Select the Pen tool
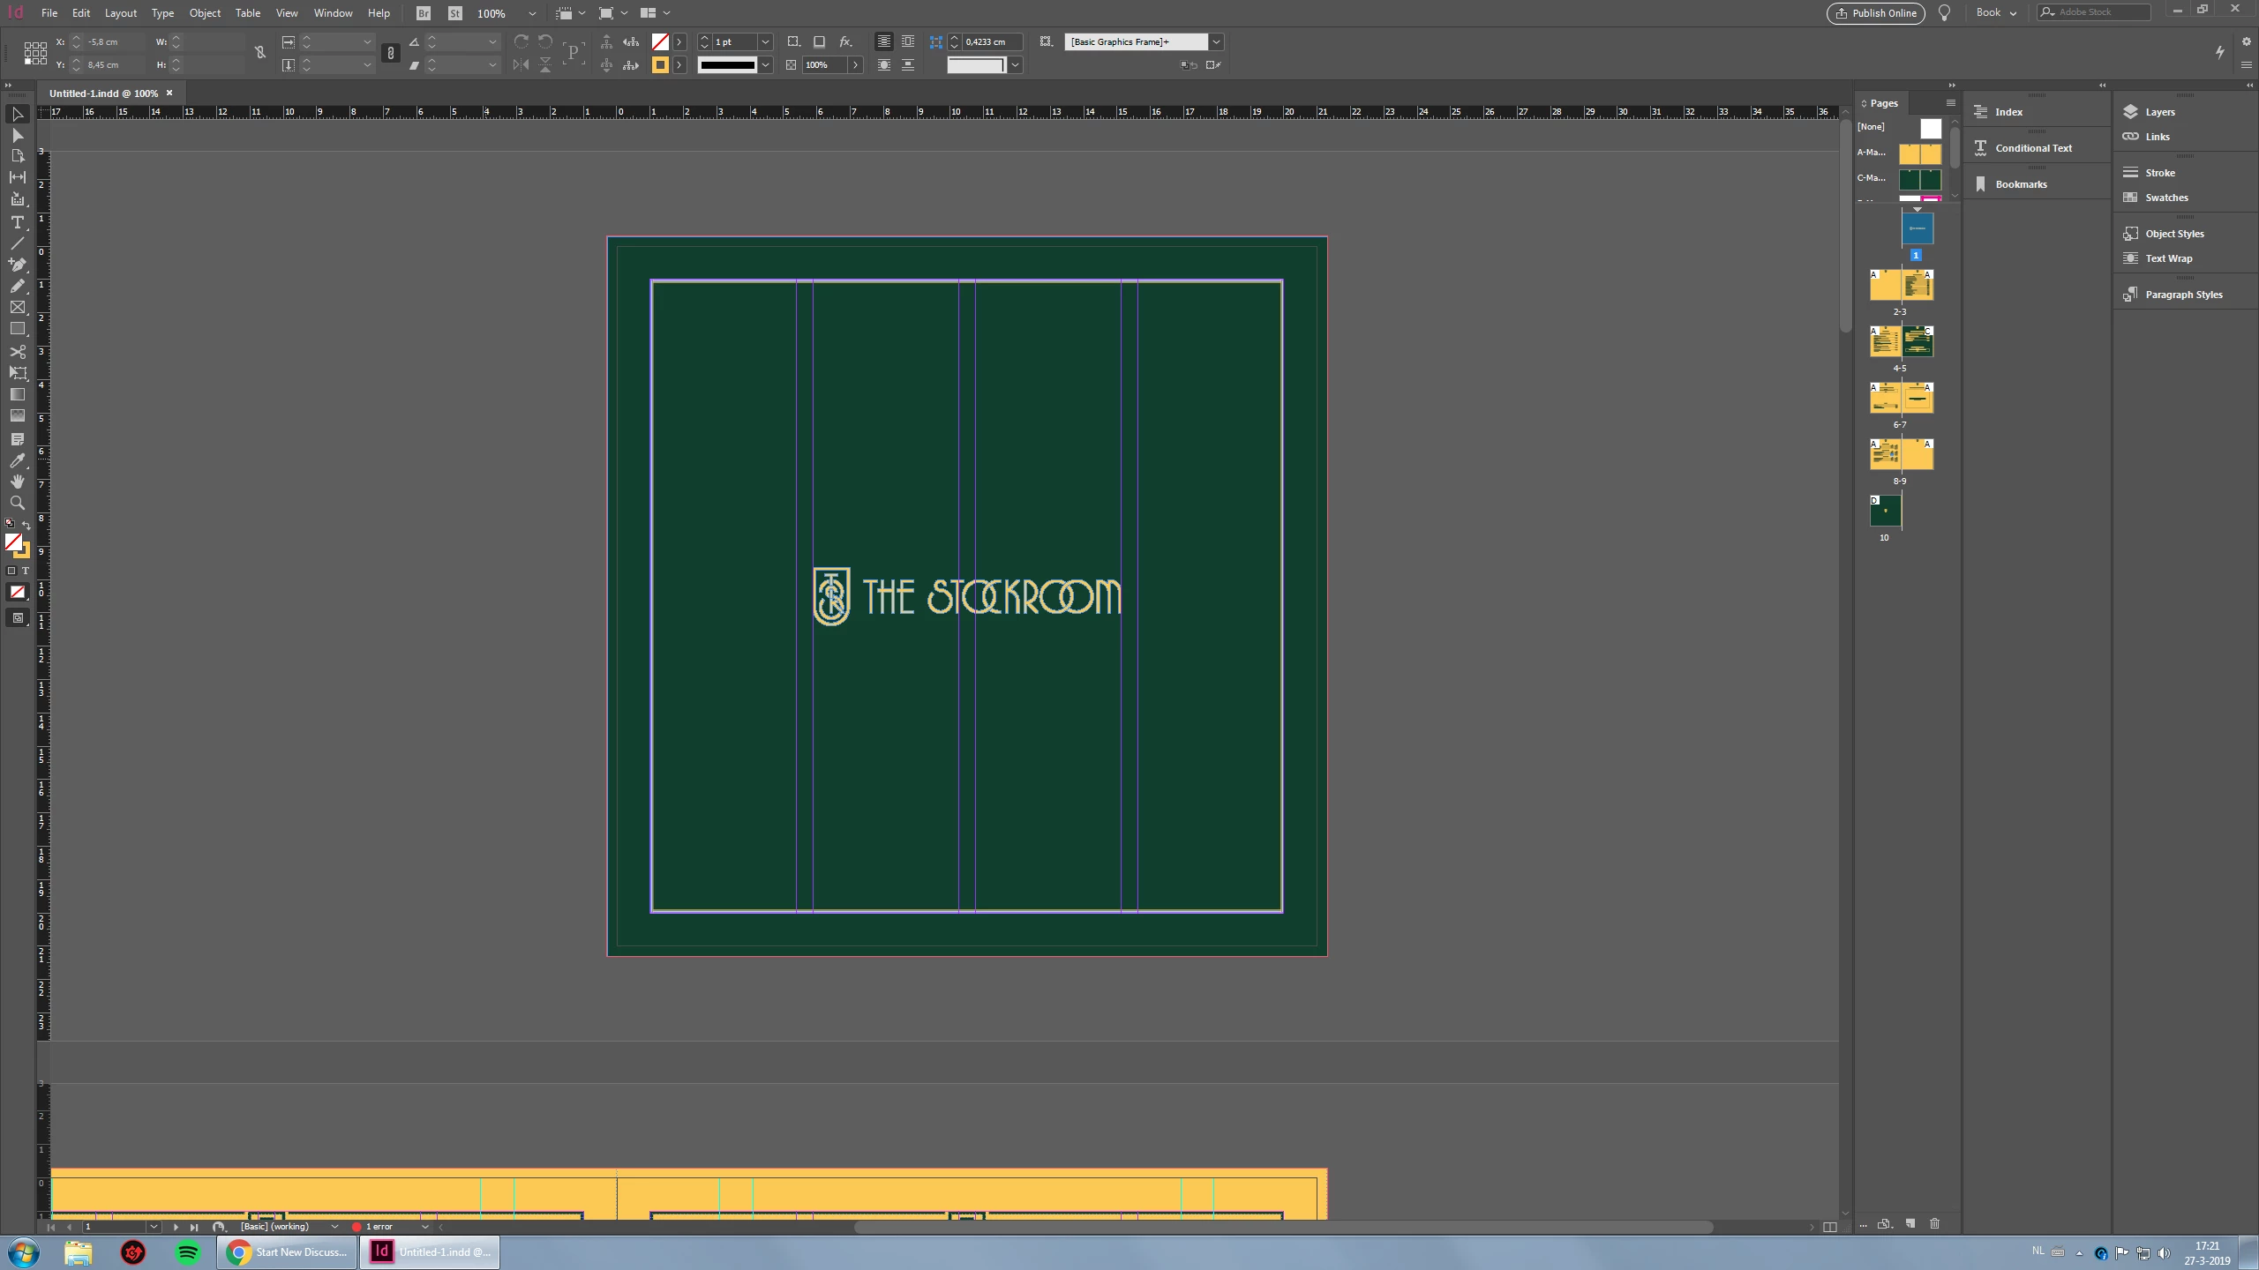2259x1270 pixels. point(17,265)
